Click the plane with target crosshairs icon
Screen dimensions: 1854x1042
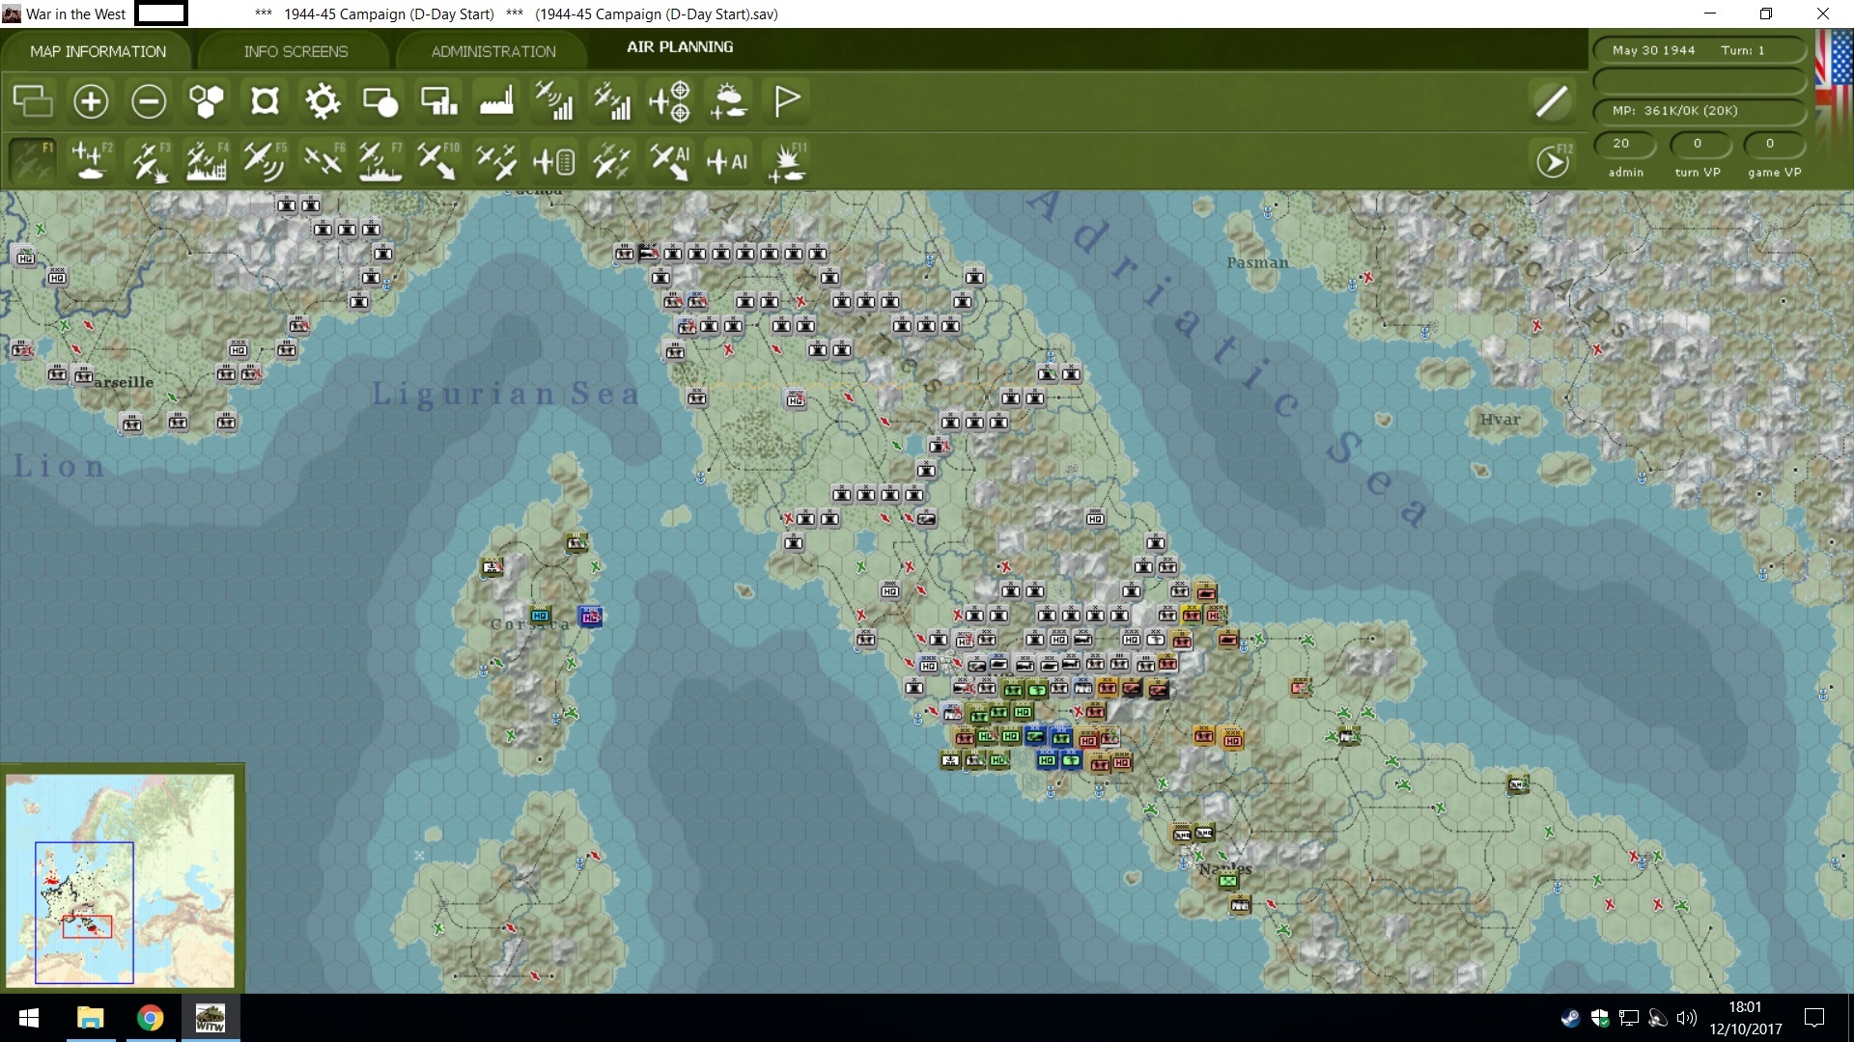pyautogui.click(x=670, y=100)
